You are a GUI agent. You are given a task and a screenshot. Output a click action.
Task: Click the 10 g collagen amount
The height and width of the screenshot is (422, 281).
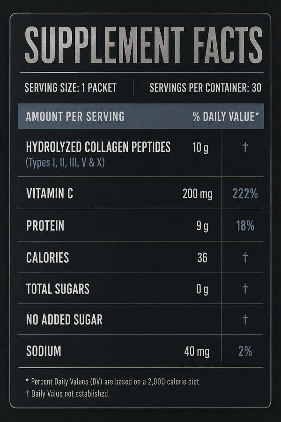pos(200,148)
